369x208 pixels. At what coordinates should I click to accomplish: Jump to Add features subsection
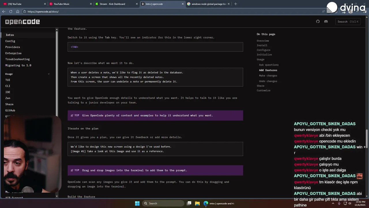[x=268, y=70]
